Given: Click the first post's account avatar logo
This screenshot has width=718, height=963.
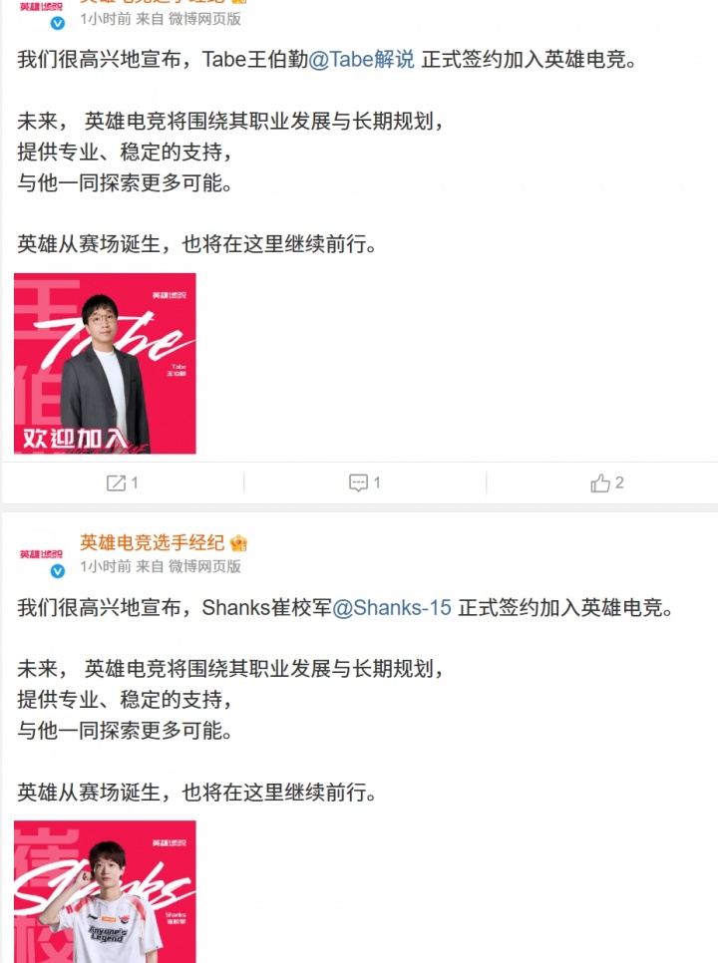Looking at the screenshot, I should (x=41, y=11).
